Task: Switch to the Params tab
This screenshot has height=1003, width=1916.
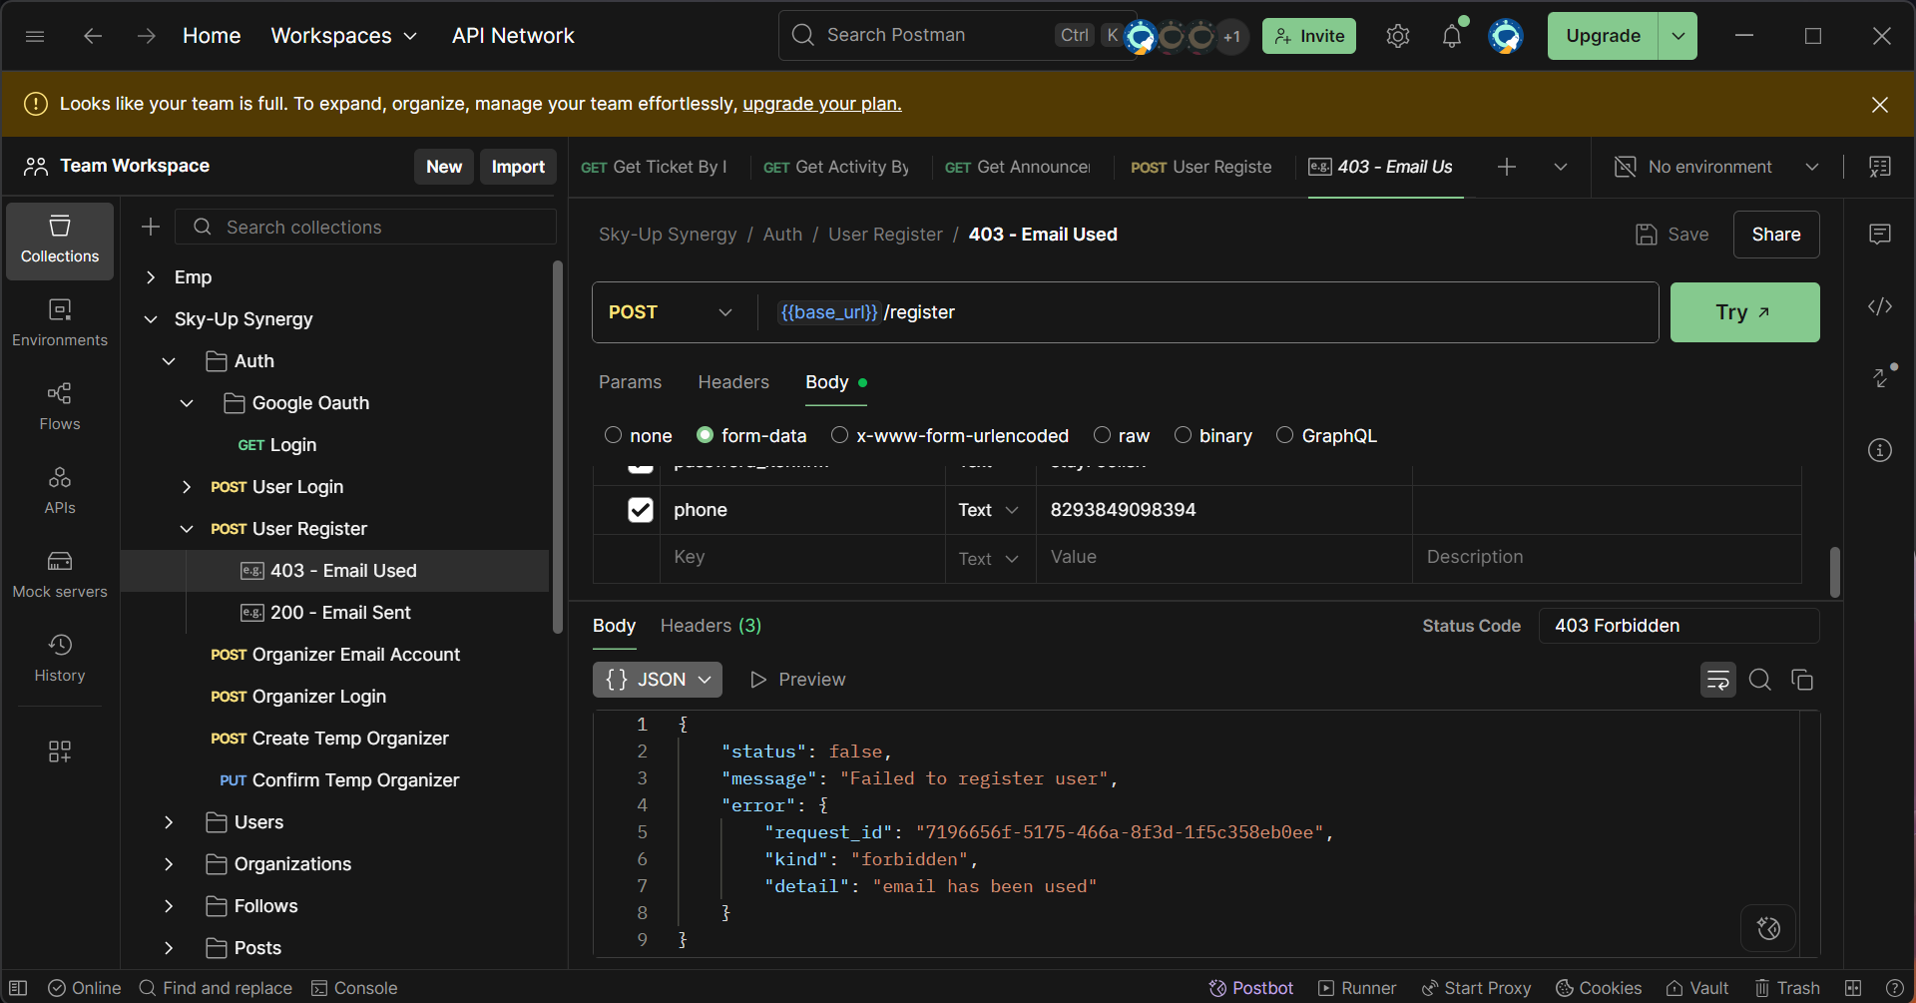Action: 630,382
